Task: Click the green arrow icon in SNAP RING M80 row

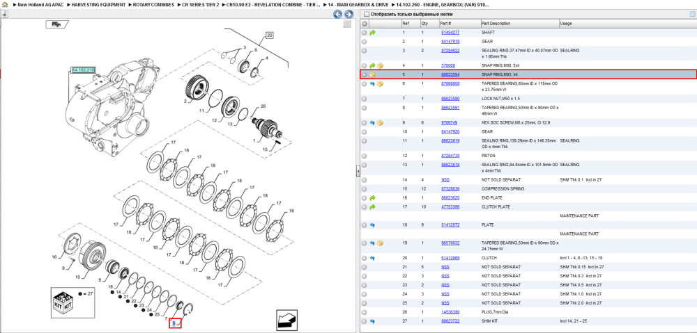Action: coord(372,65)
